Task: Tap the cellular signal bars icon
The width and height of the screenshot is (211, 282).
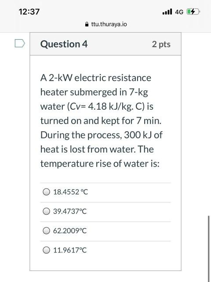Action: (167, 12)
